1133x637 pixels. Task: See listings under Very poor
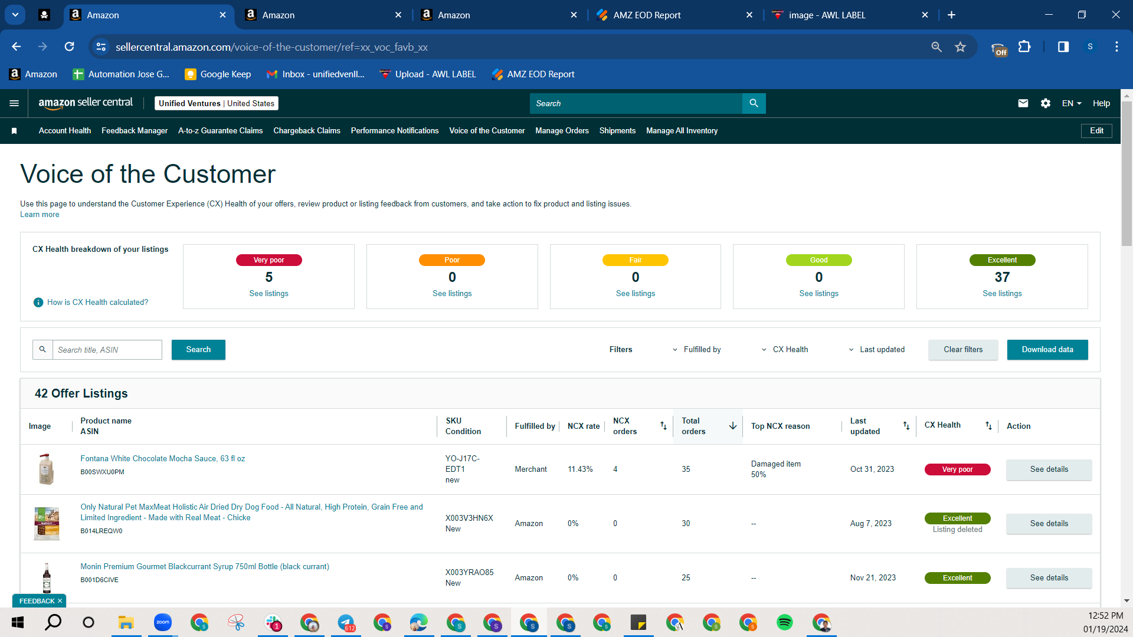point(268,294)
